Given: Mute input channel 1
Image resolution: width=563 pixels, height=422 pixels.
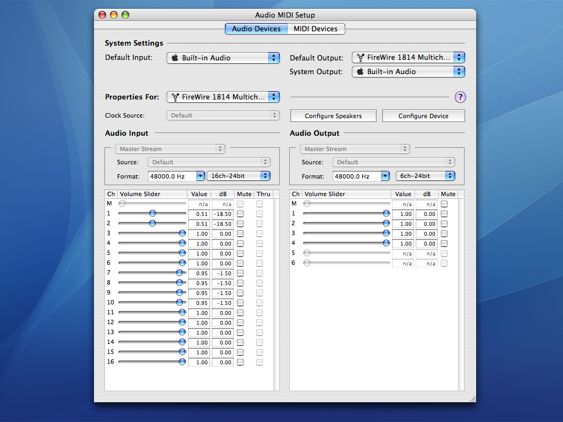Looking at the screenshot, I should [240, 214].
